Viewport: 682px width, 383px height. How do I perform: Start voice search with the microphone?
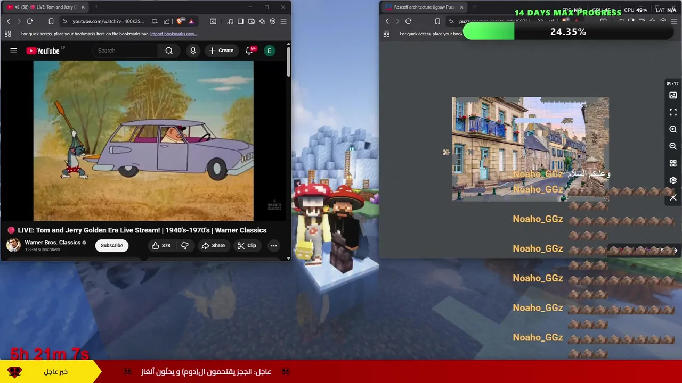coord(193,51)
